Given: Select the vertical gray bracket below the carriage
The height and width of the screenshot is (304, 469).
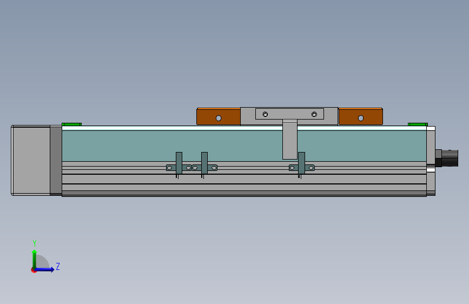Looking at the screenshot, I should (x=290, y=140).
